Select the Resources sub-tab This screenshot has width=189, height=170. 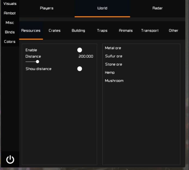[x=31, y=30]
